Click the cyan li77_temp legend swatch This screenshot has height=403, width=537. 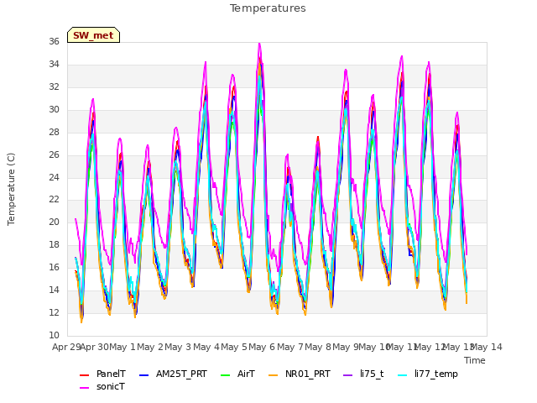coord(403,375)
